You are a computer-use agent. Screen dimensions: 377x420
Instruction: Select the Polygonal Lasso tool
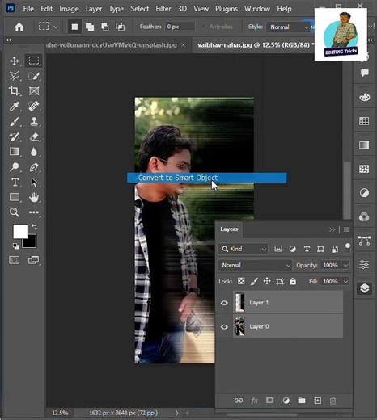click(x=15, y=76)
